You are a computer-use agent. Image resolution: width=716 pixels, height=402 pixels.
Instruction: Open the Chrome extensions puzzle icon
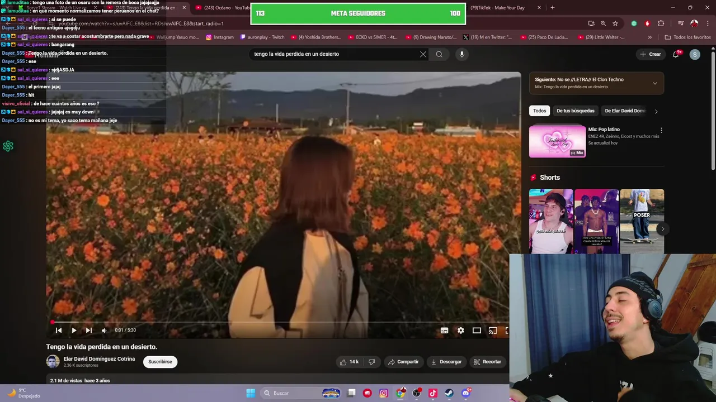click(x=661, y=23)
